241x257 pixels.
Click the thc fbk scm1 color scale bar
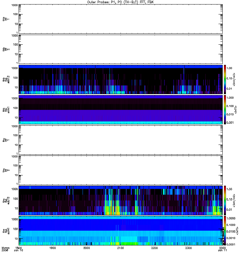point(225,231)
